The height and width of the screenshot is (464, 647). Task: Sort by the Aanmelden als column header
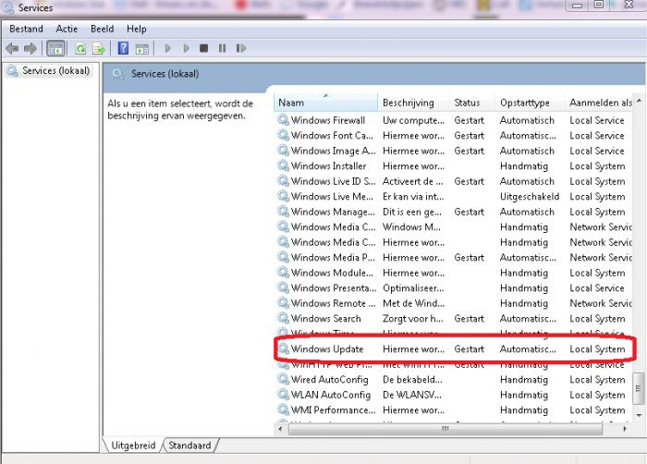(599, 103)
